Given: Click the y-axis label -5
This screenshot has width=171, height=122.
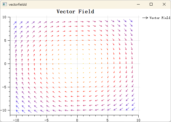Looking at the screenshot, I should click(x=4, y=87).
